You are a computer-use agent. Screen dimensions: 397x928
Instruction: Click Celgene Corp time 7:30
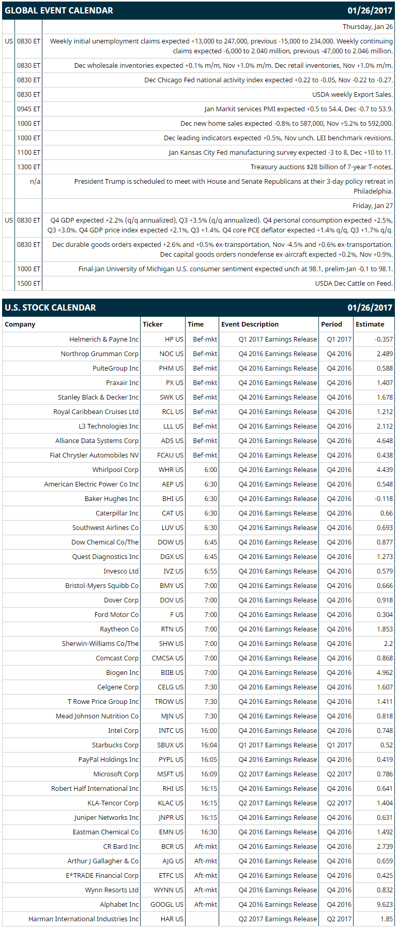click(210, 687)
